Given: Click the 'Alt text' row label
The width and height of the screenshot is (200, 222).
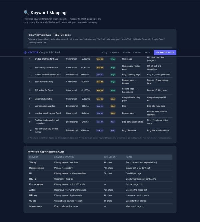Looking at the screenshot, I should [32, 190].
